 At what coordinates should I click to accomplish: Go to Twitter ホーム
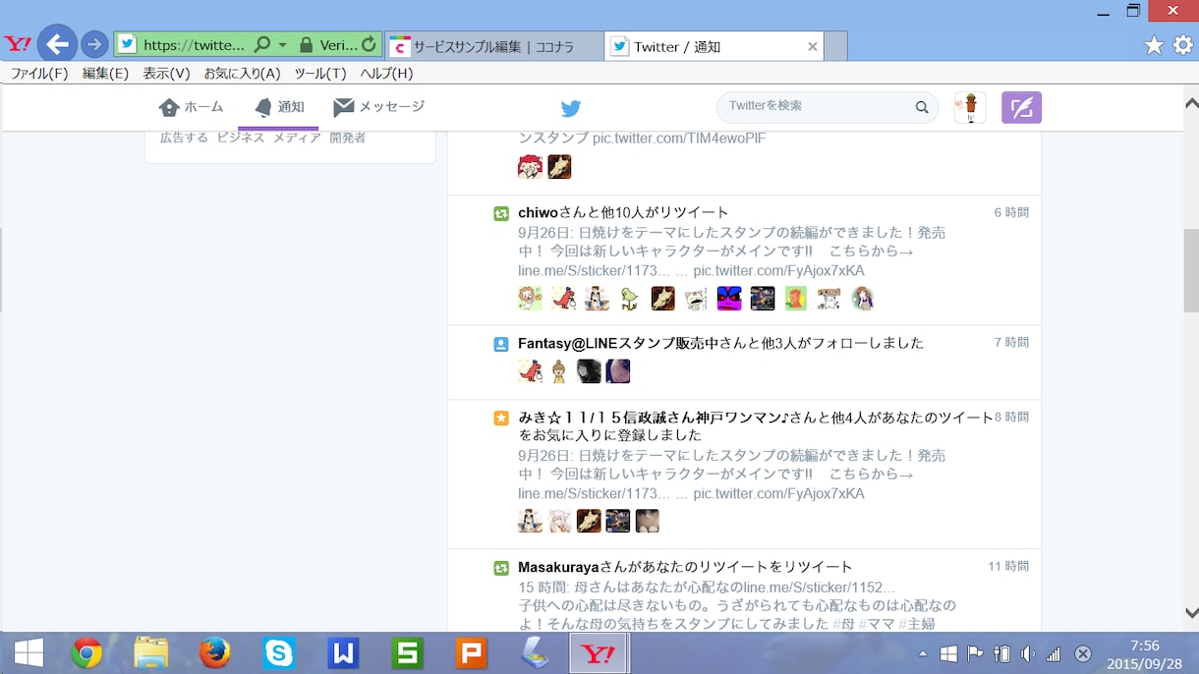[192, 107]
